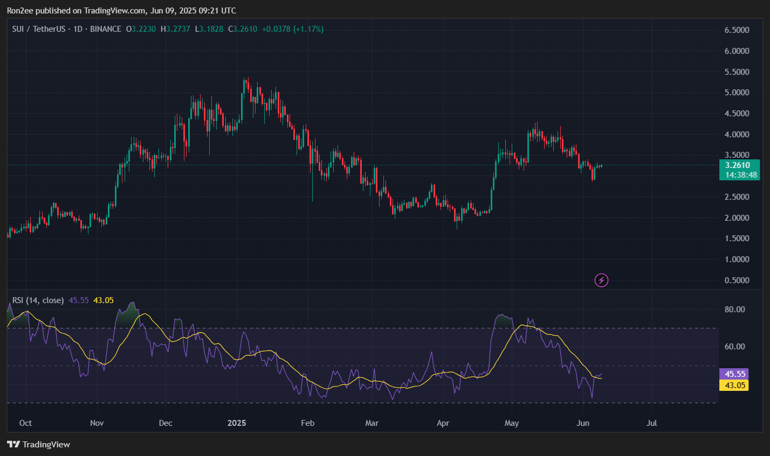Click the TradingView logo at bottom left

(x=38, y=445)
